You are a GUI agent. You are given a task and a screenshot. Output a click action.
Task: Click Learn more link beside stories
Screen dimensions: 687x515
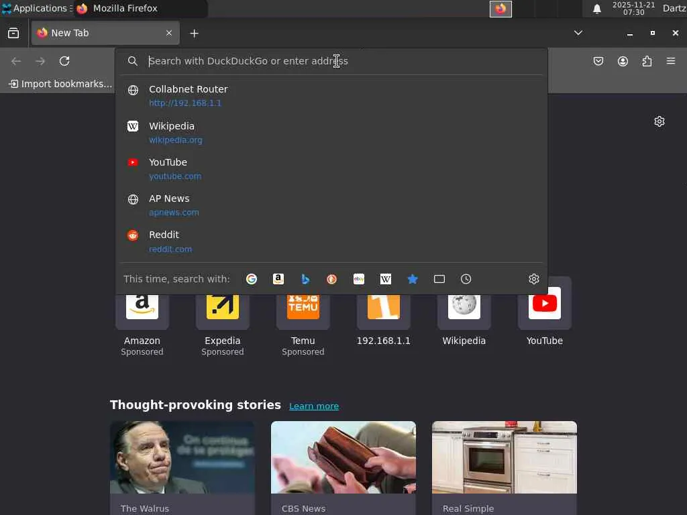point(314,406)
